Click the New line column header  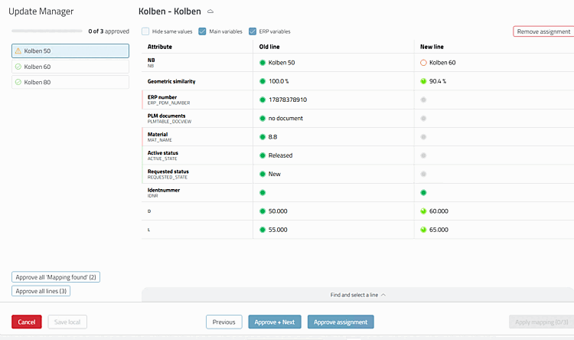pyautogui.click(x=432, y=47)
